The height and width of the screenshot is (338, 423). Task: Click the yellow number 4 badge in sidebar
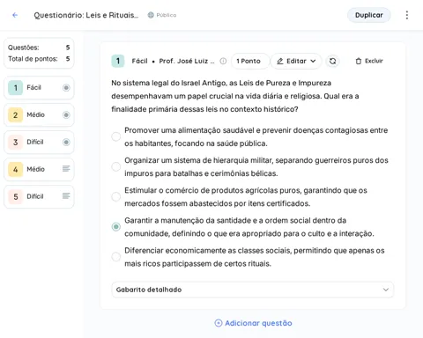click(x=16, y=170)
